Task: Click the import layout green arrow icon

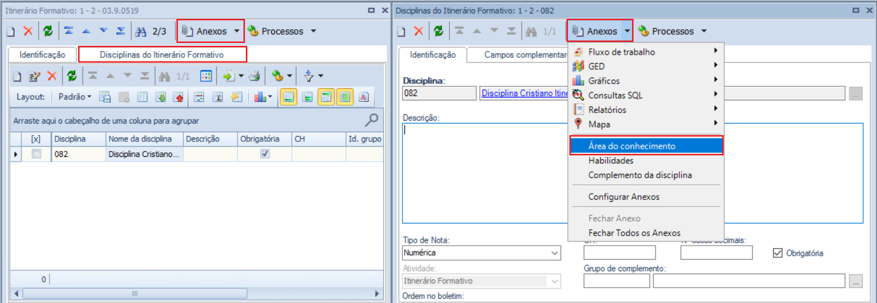Action: tap(161, 97)
